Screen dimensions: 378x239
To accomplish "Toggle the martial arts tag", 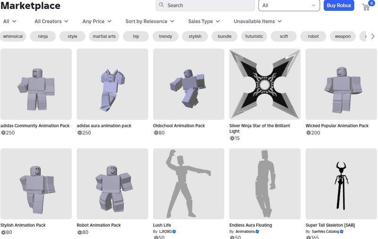I will click(x=104, y=36).
